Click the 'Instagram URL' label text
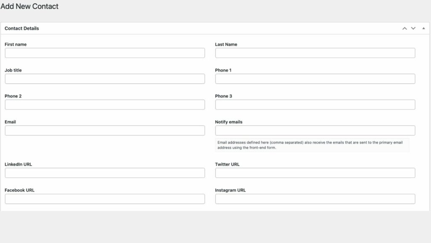 point(230,190)
